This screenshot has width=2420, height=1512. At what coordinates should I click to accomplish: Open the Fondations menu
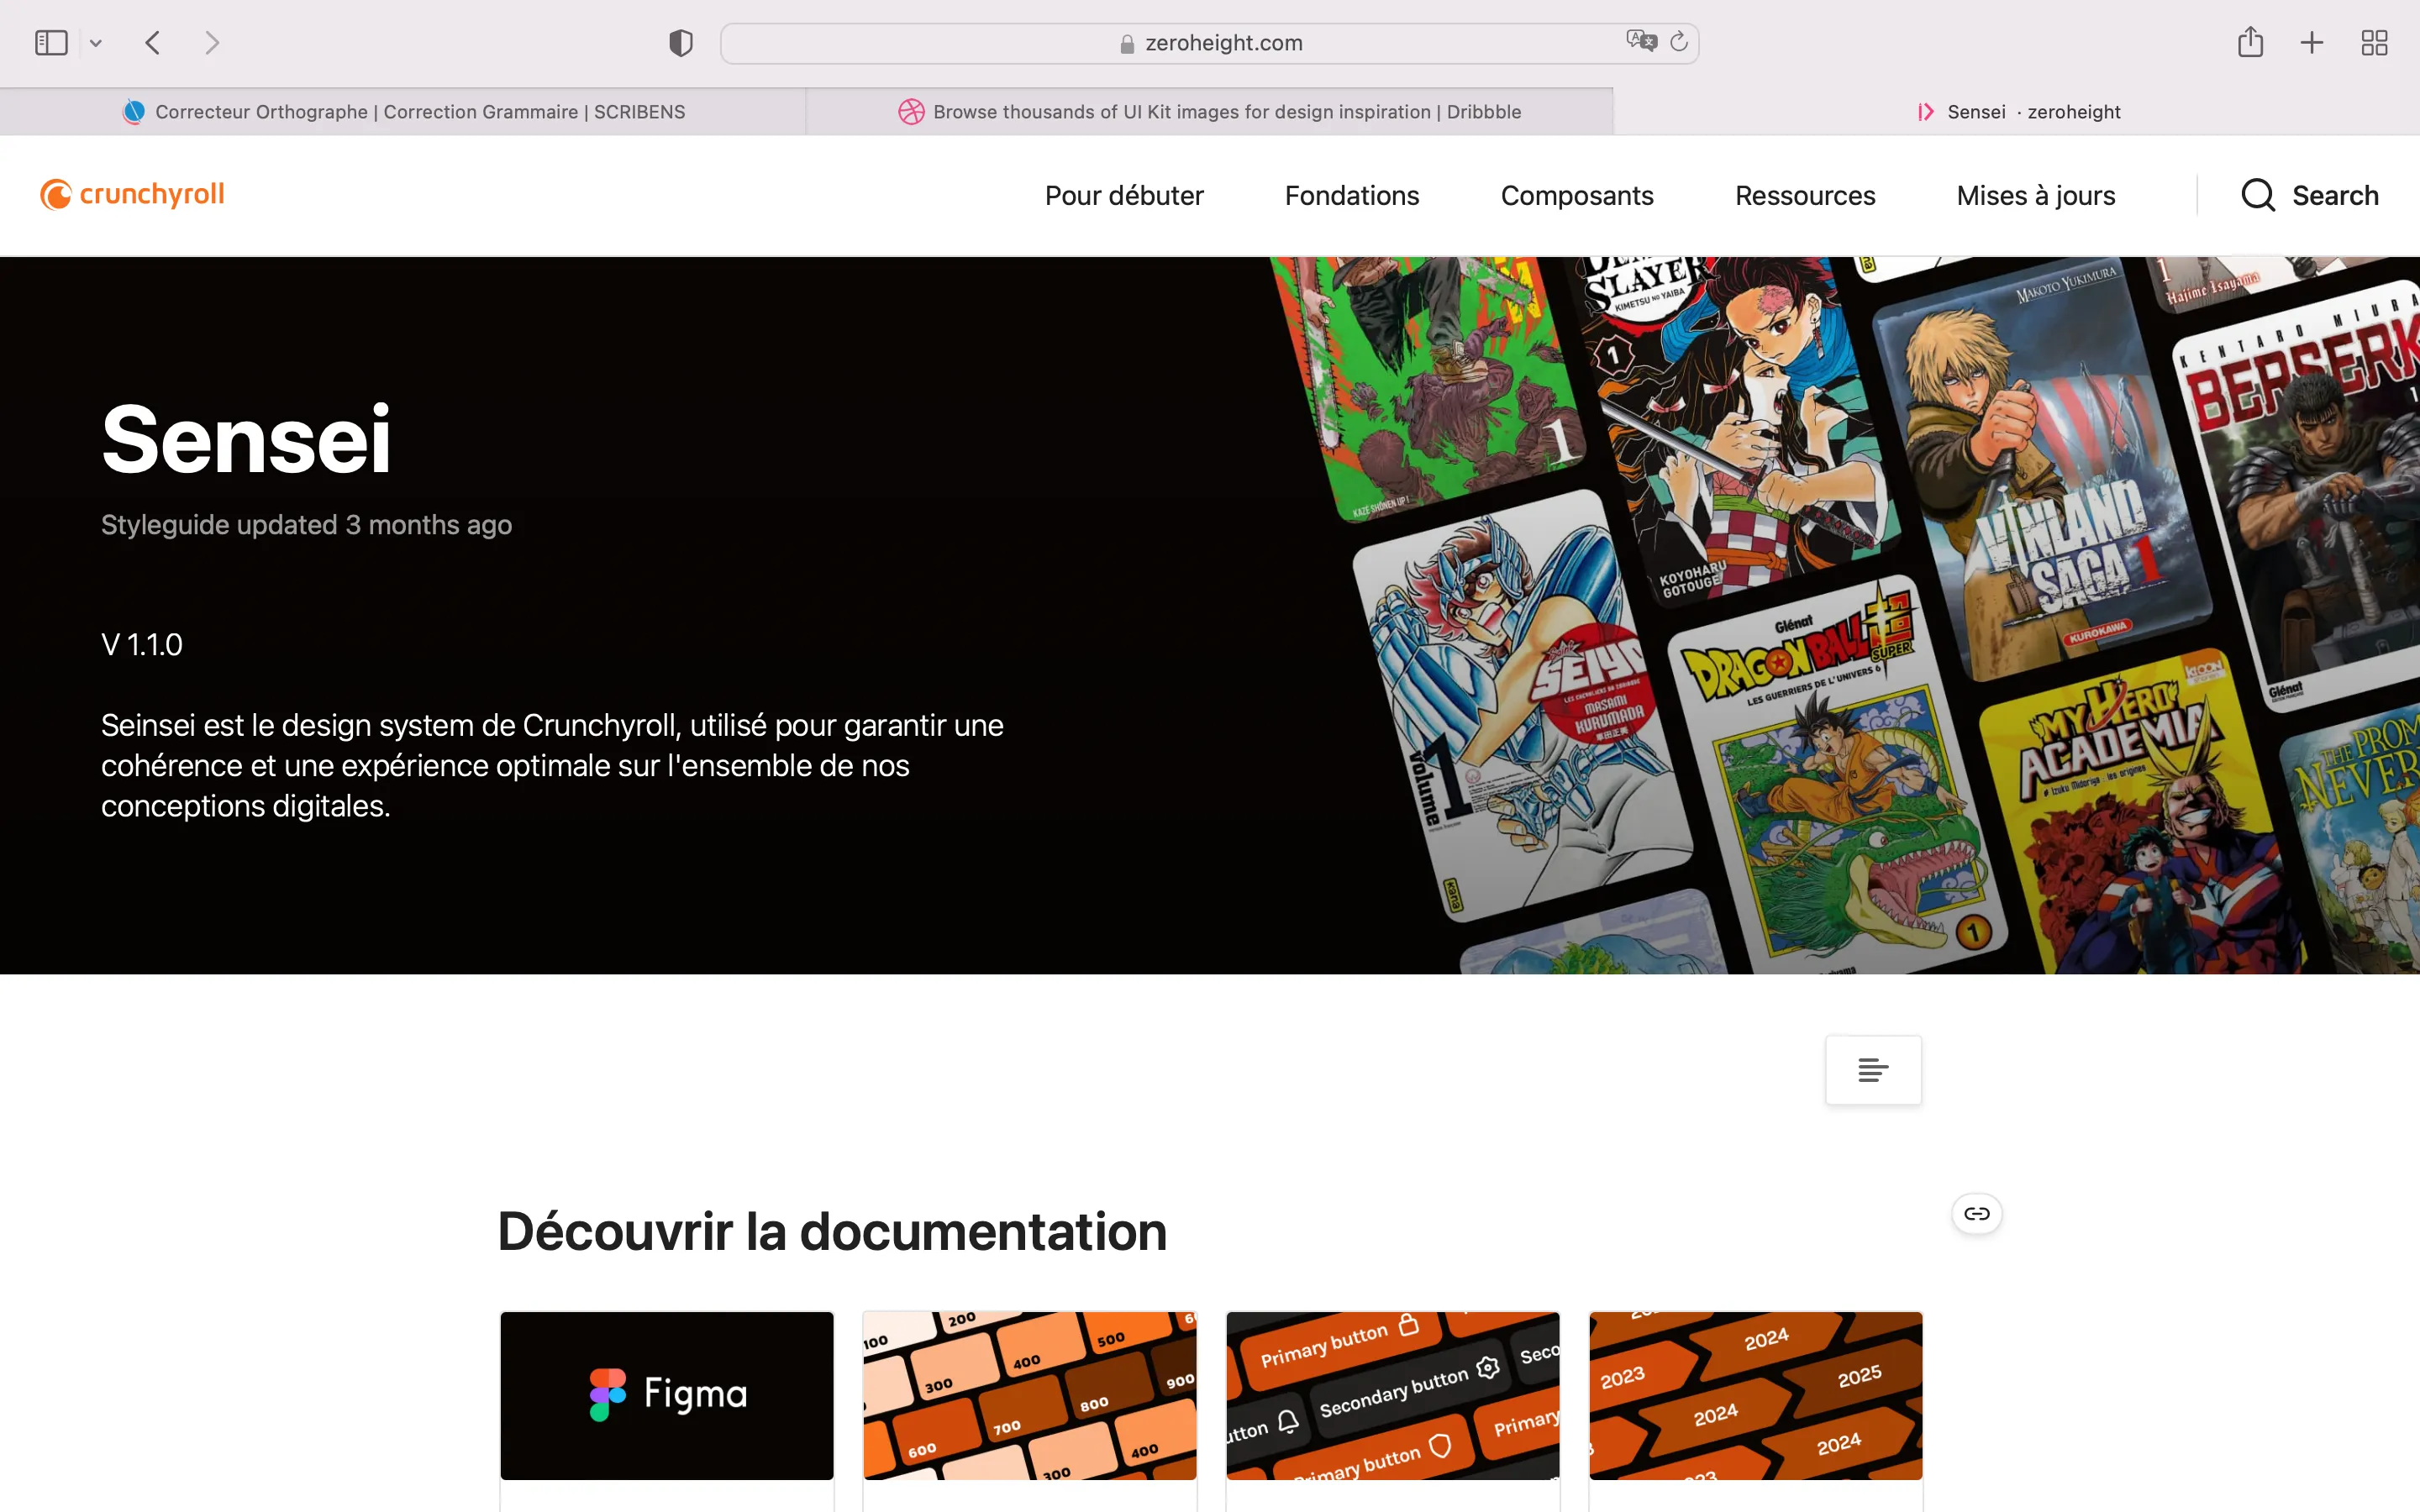coord(1352,196)
